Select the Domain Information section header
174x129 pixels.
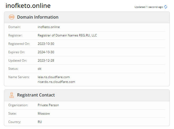[x=38, y=17]
